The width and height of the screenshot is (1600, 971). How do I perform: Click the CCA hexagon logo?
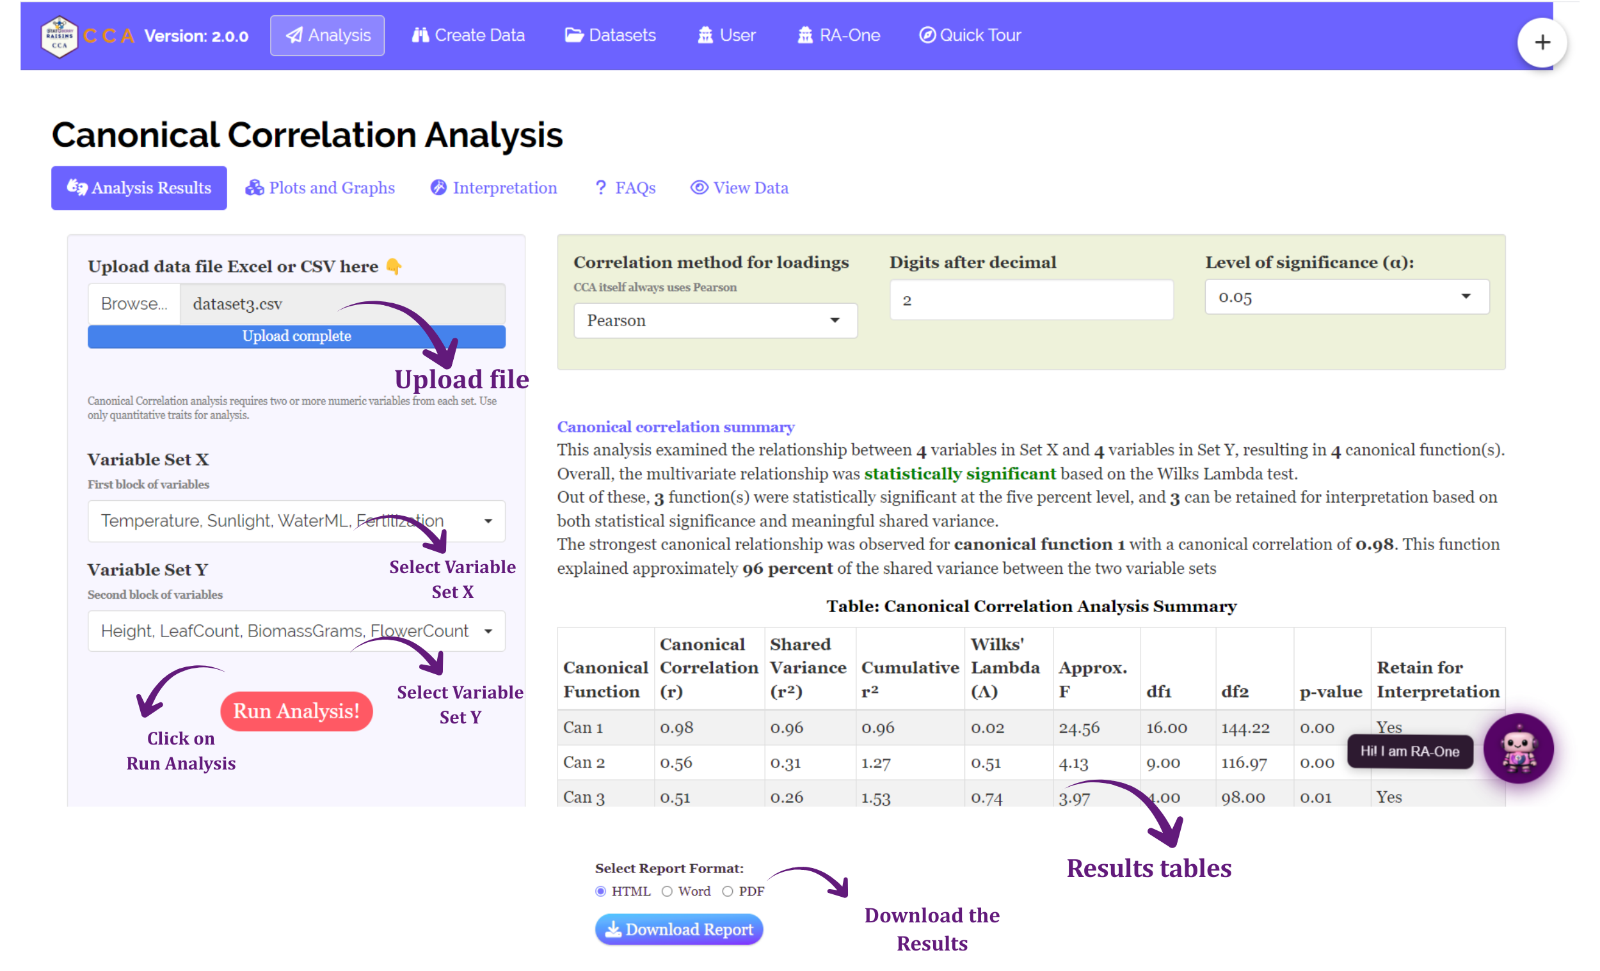coord(59,36)
